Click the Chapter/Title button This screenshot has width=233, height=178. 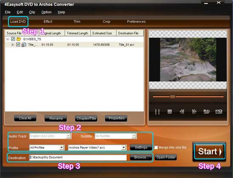[x=86, y=118]
